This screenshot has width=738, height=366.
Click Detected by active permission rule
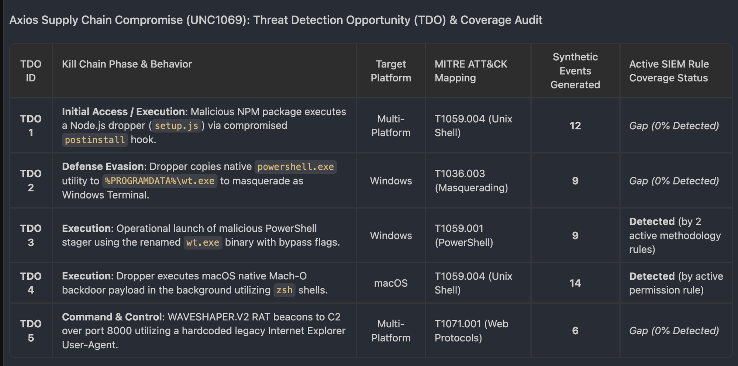[x=676, y=283]
